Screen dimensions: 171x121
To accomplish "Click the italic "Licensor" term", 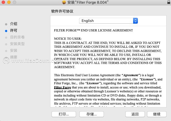I will pyautogui.click(x=93, y=83).
